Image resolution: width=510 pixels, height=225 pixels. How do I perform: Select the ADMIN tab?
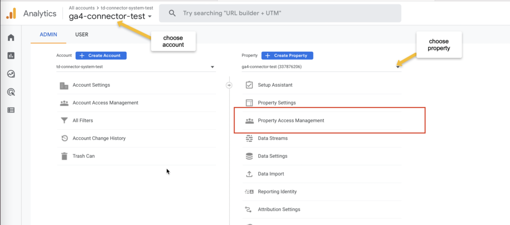pyautogui.click(x=48, y=34)
